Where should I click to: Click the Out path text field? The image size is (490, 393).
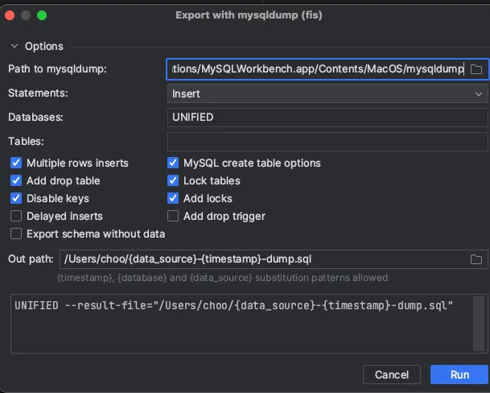261,259
